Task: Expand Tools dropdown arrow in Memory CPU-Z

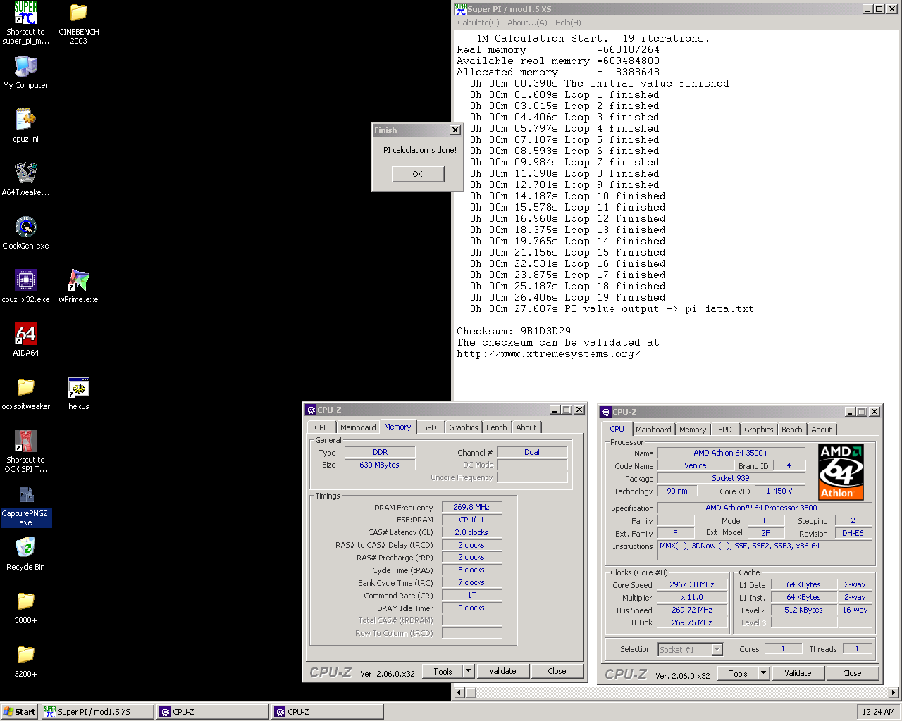Action: point(469,671)
